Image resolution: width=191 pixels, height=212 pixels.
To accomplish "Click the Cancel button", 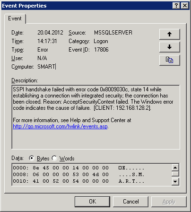I will tap(131, 202).
